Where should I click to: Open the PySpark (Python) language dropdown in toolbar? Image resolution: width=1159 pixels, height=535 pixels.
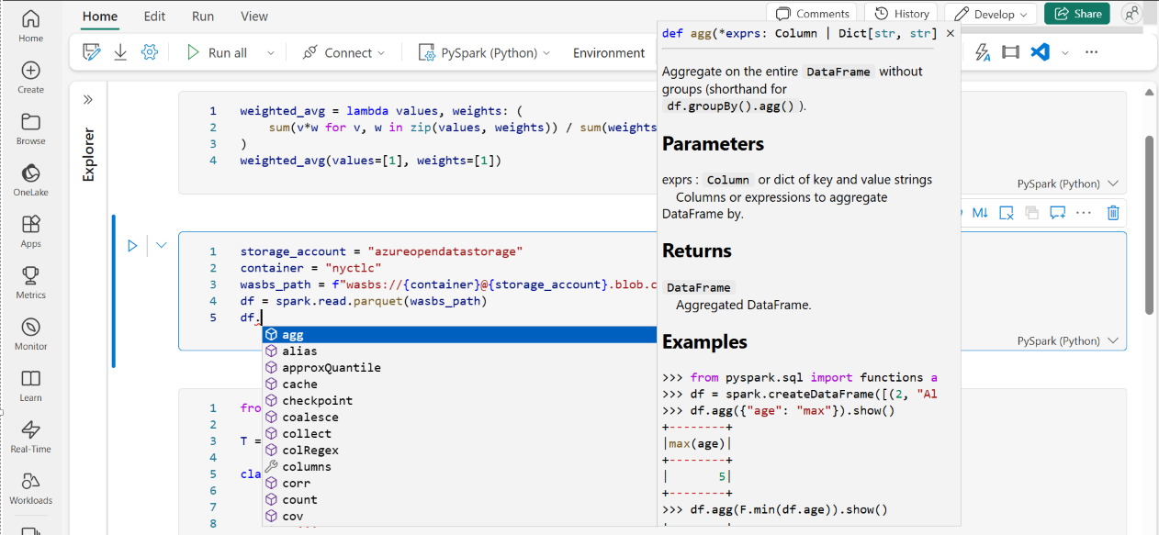[x=484, y=53]
